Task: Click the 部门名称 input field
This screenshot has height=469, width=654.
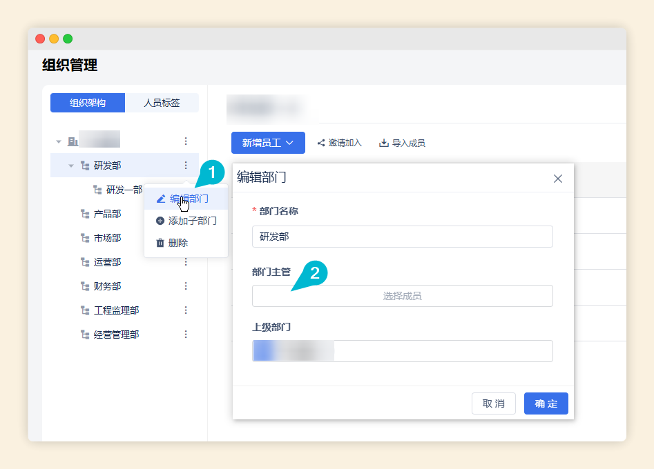Action: click(402, 237)
